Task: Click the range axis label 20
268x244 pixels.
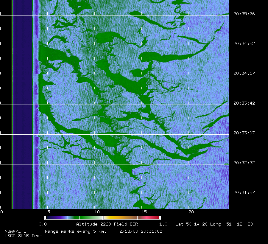Action: pyautogui.click(x=191, y=212)
